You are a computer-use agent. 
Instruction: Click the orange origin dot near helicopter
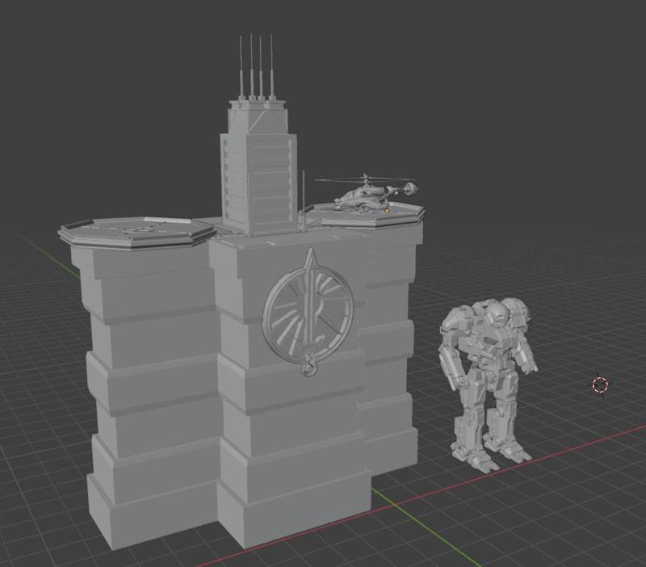tap(387, 211)
